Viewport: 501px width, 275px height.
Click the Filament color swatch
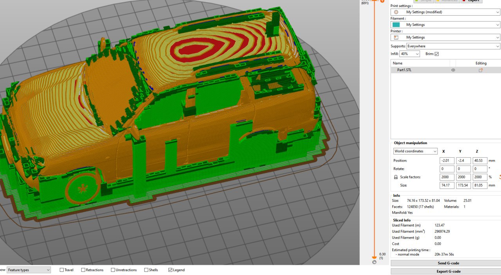coord(396,25)
